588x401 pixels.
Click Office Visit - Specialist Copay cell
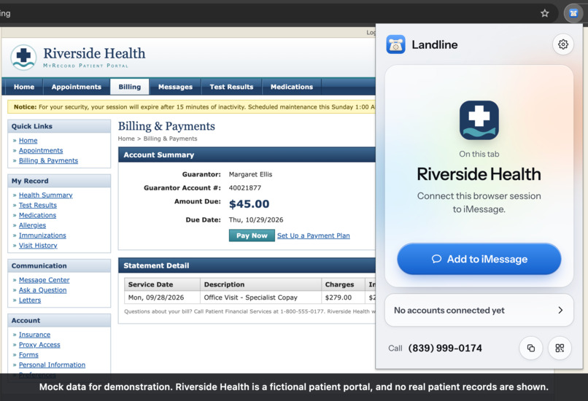pyautogui.click(x=260, y=297)
